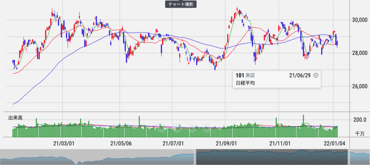Click the 千万 volume unit label

pos(360,134)
